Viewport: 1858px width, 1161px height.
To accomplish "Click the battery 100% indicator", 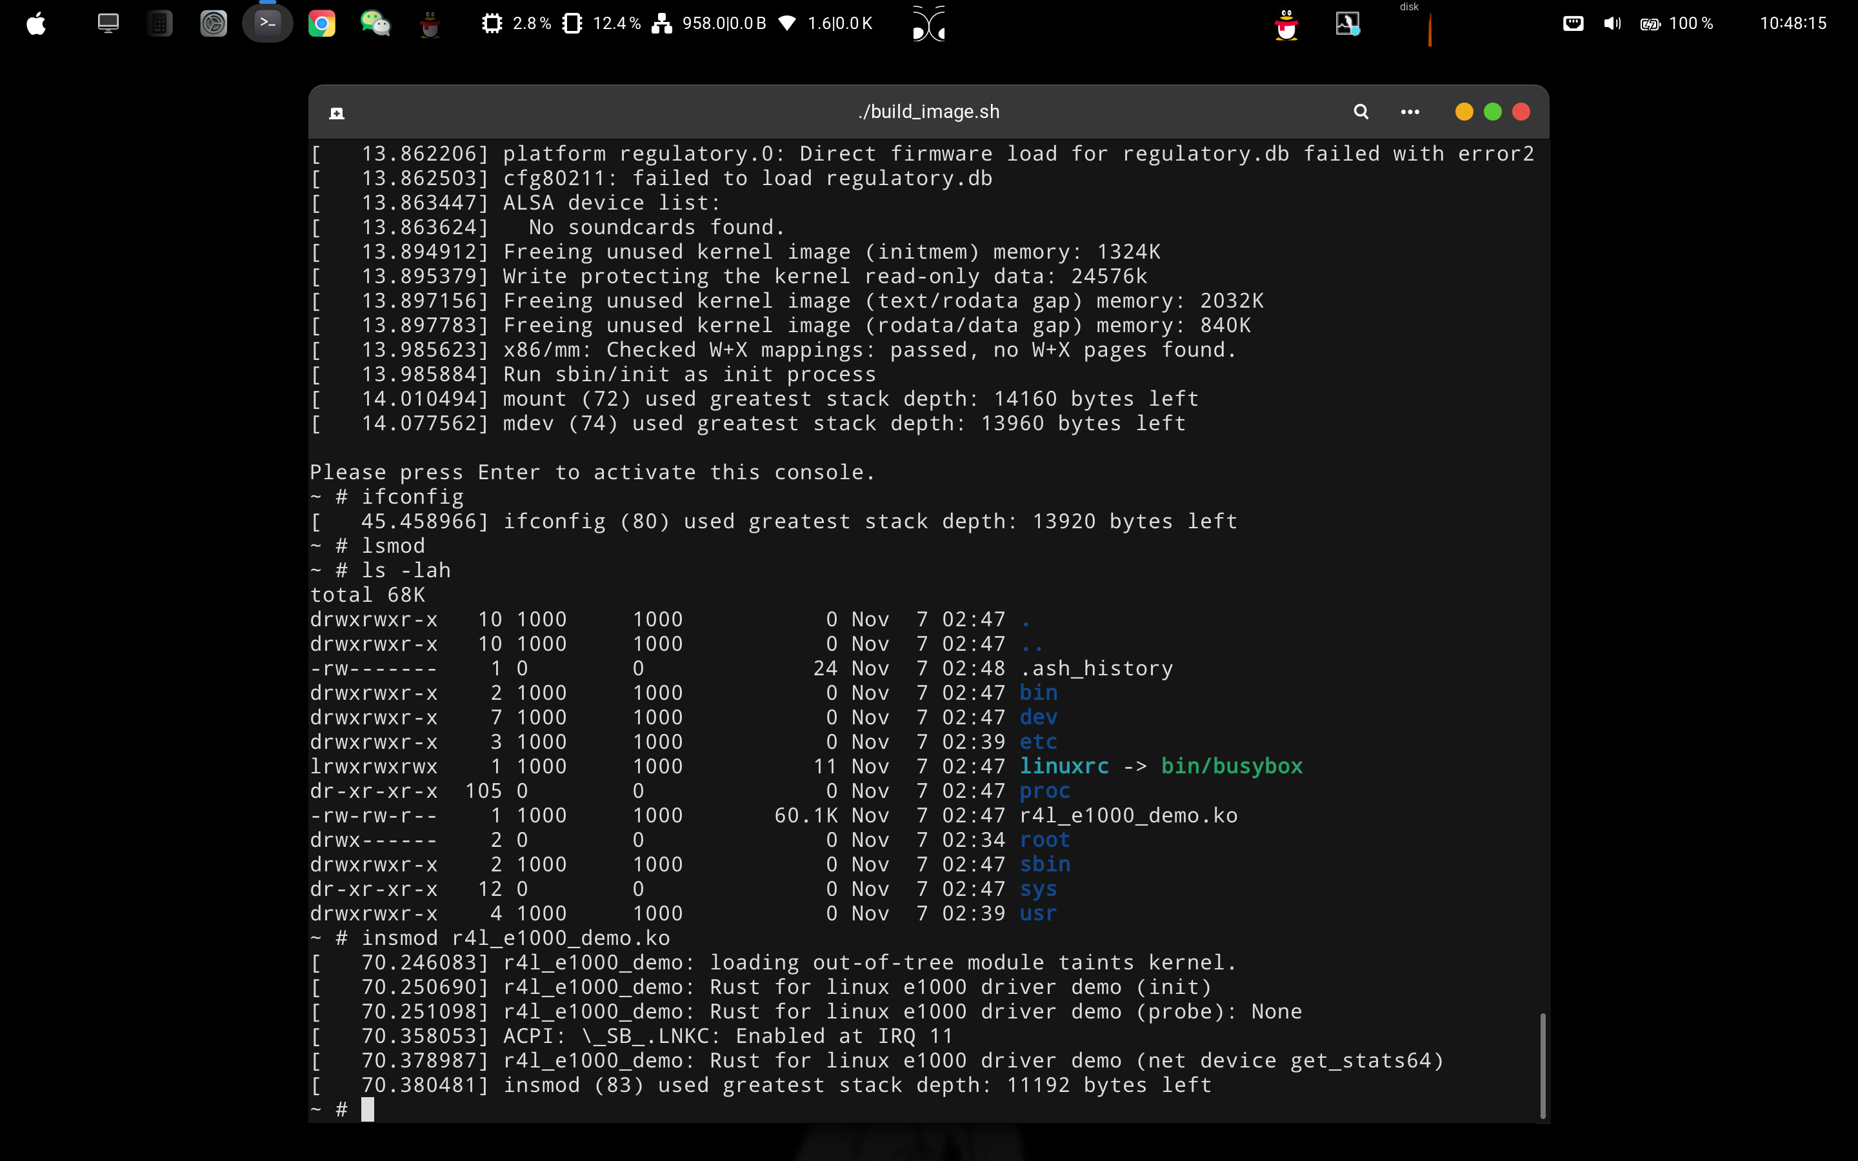I will coord(1677,24).
